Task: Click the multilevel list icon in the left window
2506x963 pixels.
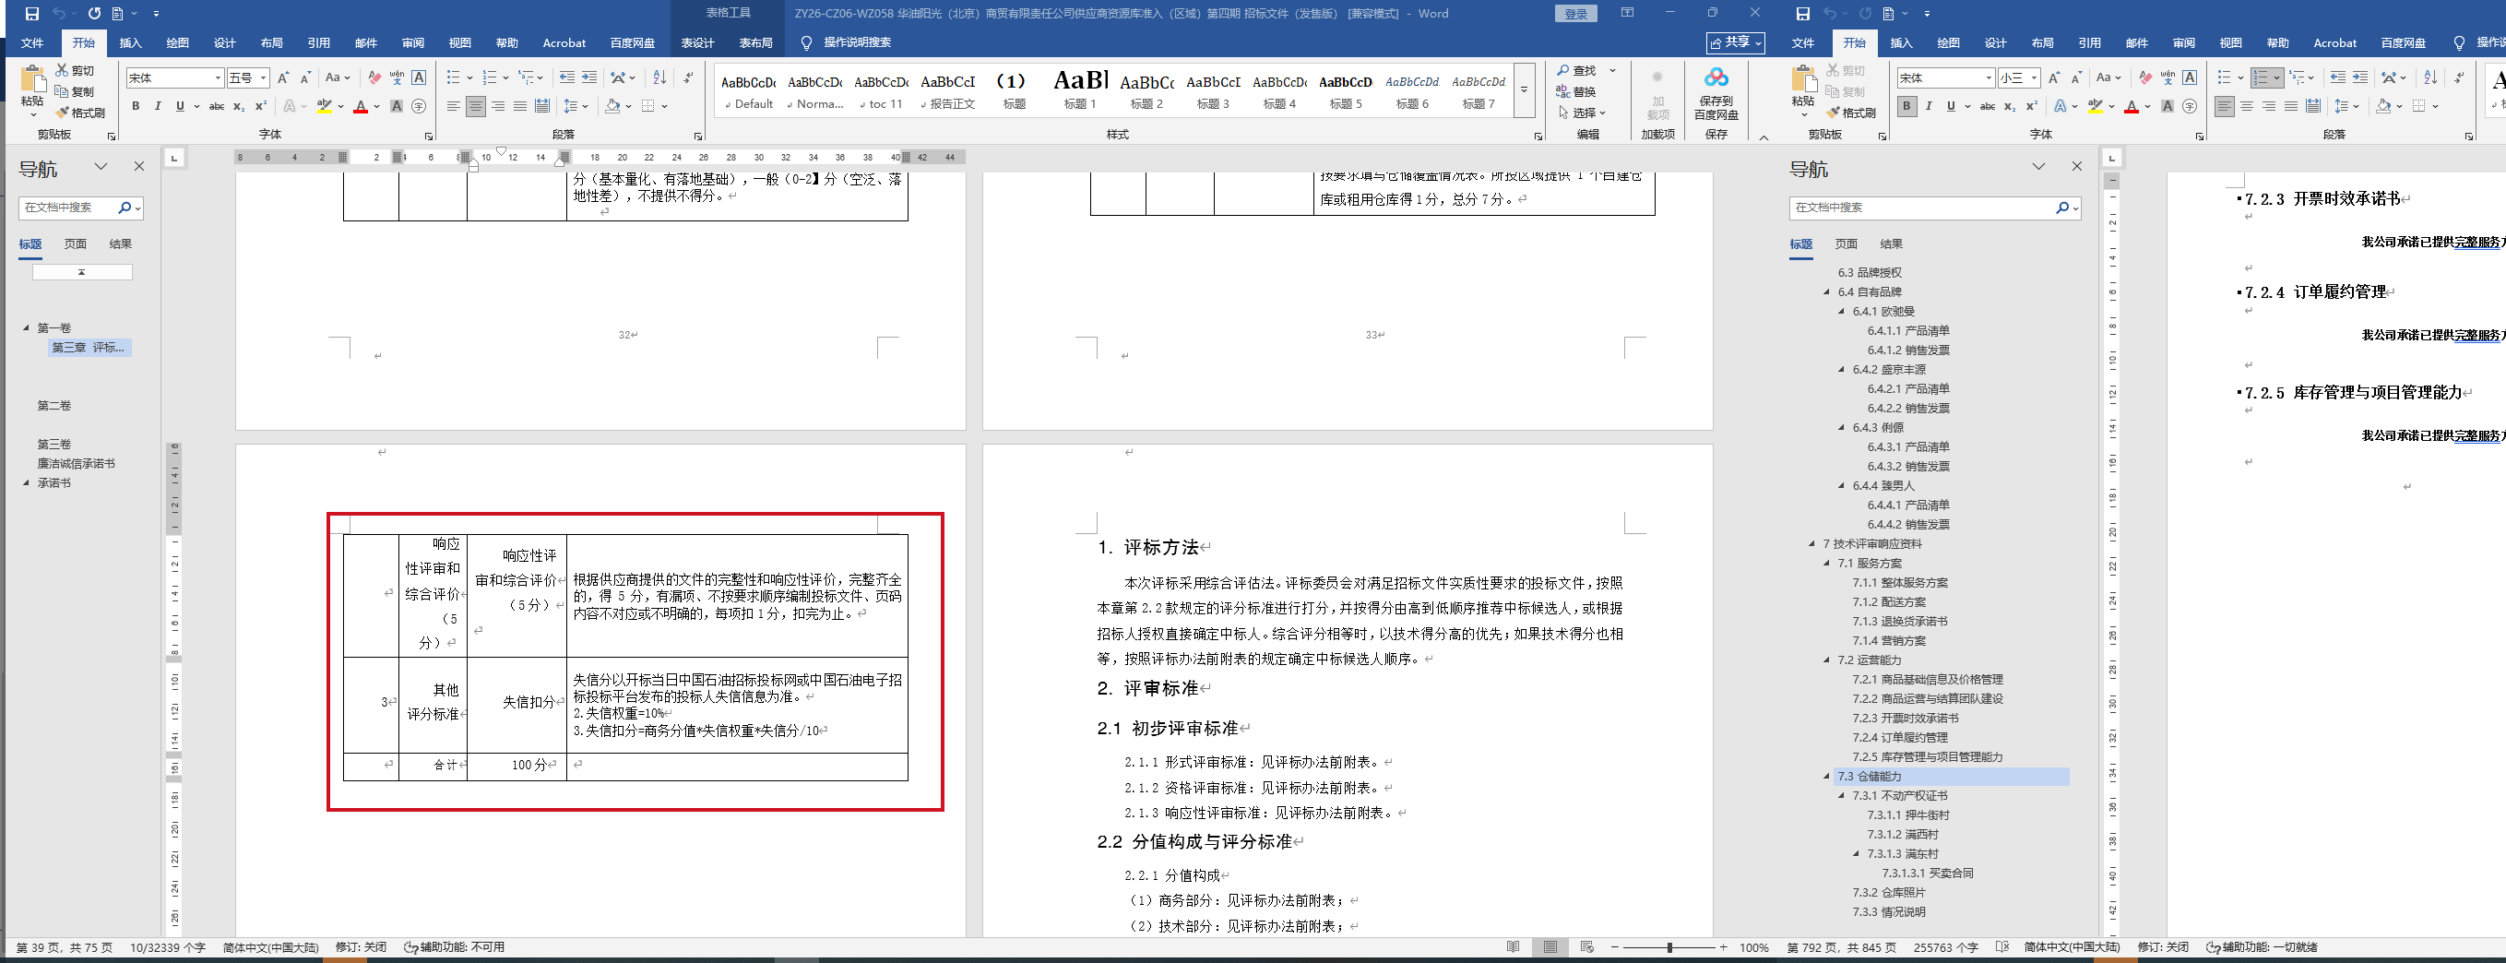Action: pos(527,77)
